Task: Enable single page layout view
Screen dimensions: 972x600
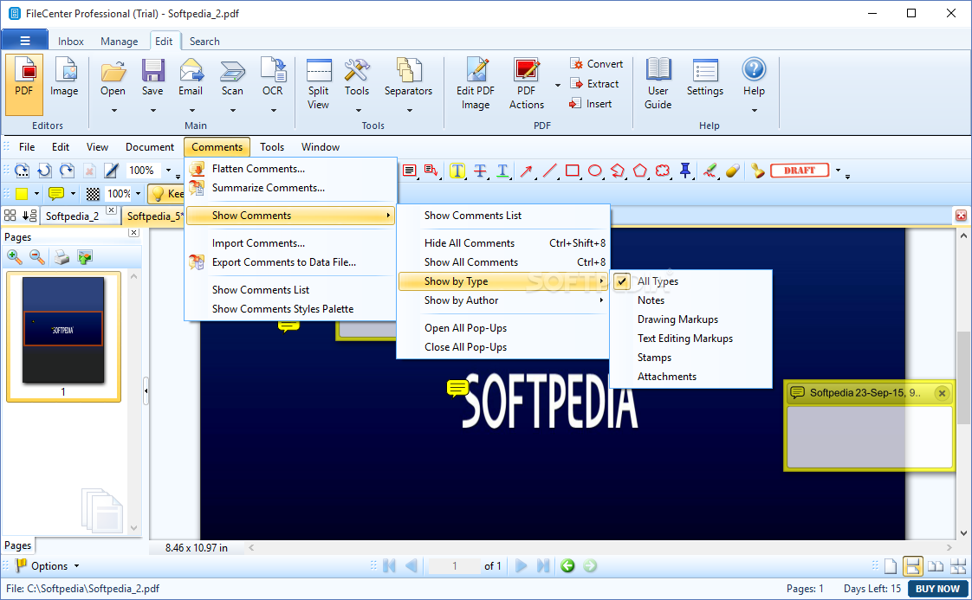Action: click(891, 566)
